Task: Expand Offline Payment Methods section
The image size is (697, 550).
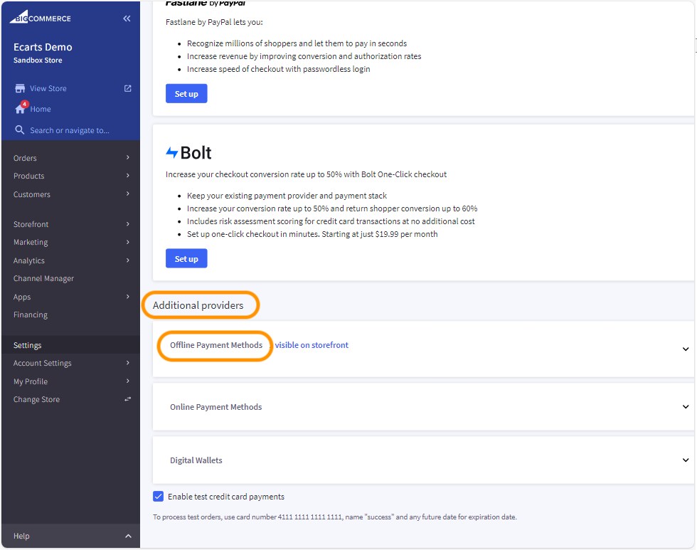Action: pos(685,349)
